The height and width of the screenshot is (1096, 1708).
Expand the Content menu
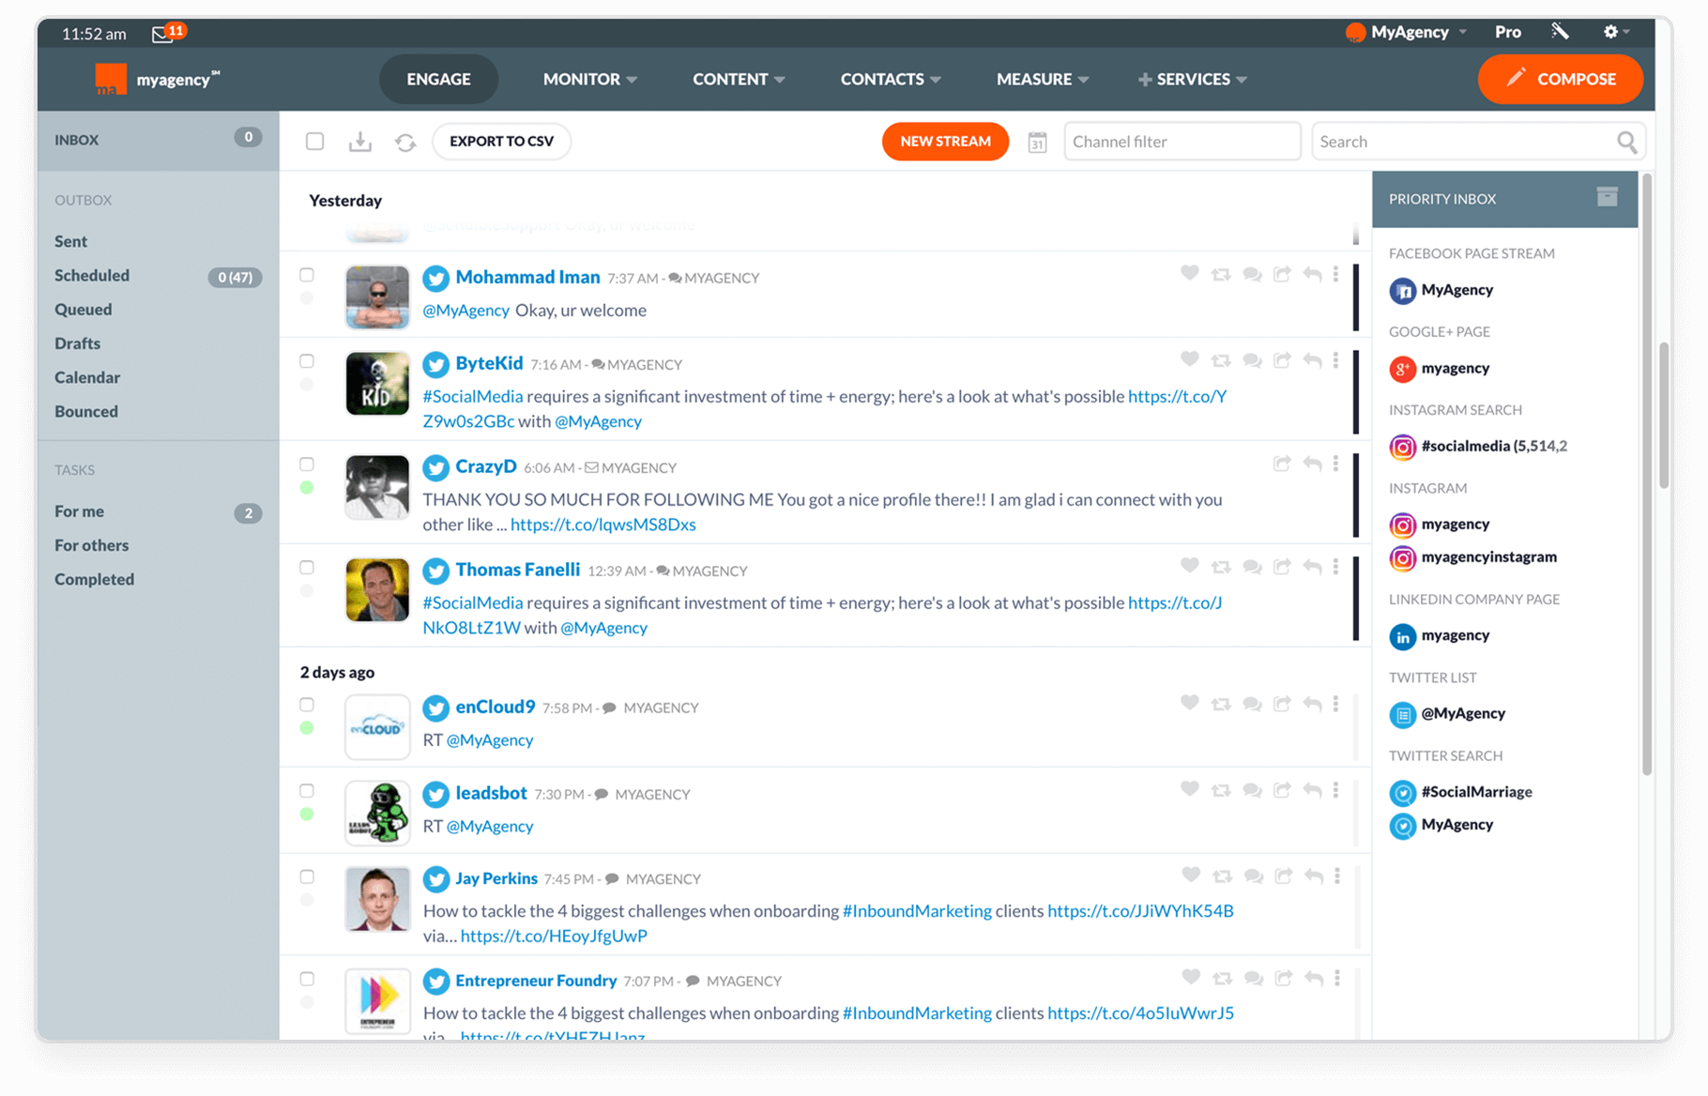click(739, 79)
